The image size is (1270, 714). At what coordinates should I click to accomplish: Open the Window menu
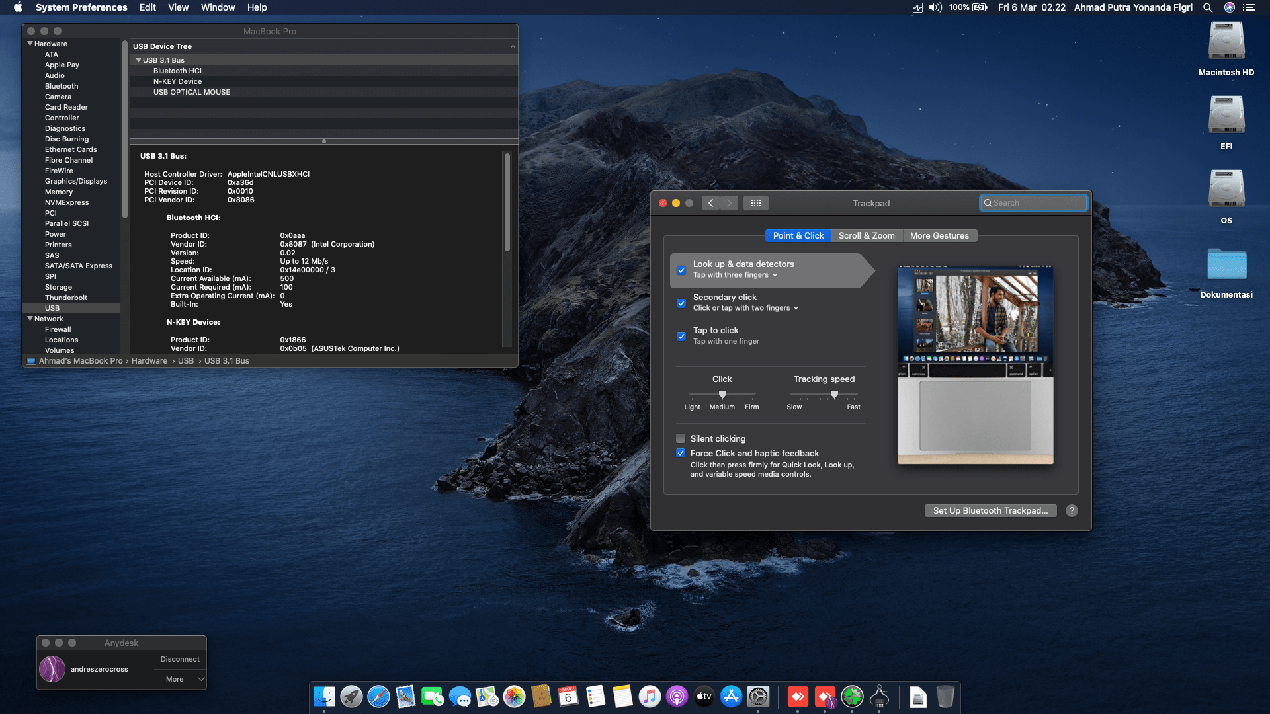[x=218, y=7]
